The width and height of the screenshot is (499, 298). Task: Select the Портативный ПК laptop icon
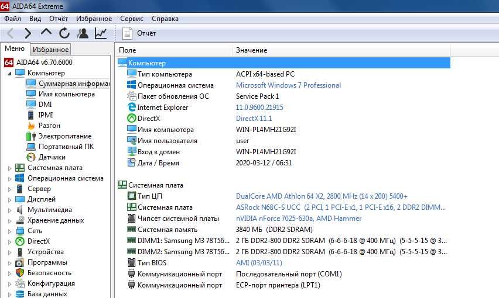[31, 147]
